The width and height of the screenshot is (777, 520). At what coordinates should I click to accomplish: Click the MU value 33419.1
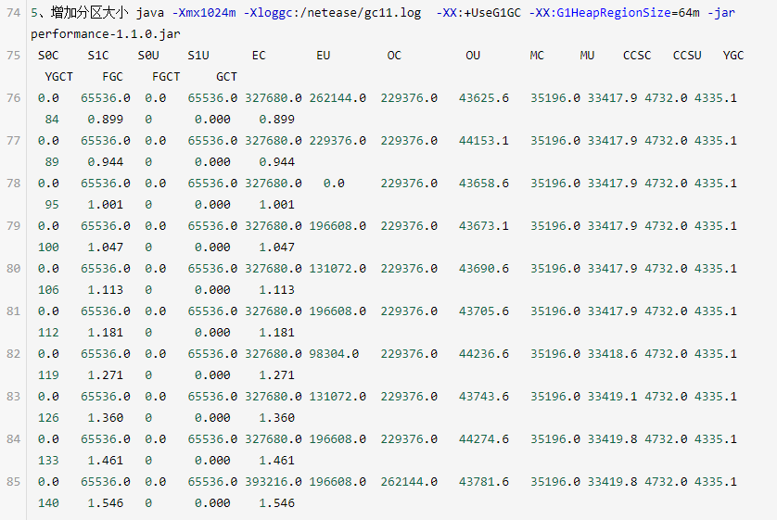point(613,396)
